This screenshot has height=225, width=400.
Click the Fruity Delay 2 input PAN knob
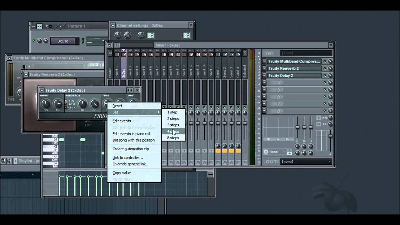[46, 103]
